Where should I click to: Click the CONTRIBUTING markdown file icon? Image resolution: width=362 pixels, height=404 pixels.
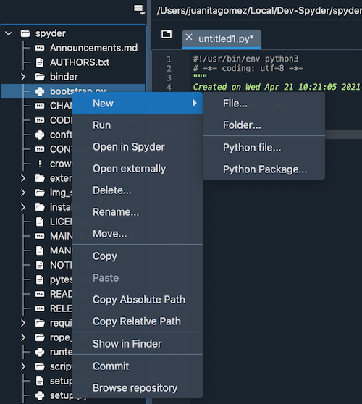40,149
